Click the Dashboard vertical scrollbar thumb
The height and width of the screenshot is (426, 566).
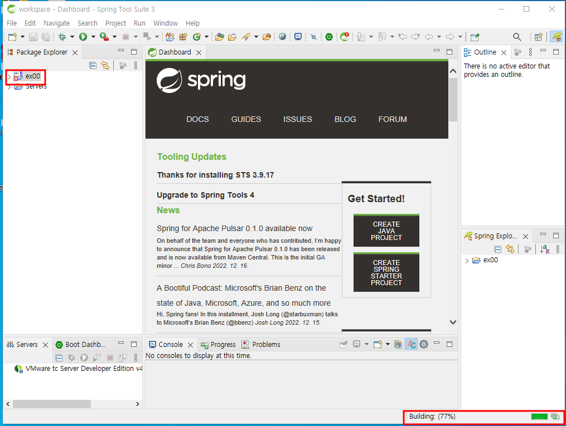point(453,99)
